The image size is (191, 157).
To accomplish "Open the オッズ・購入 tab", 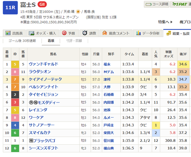I will pyautogui.click(x=43, y=33).
